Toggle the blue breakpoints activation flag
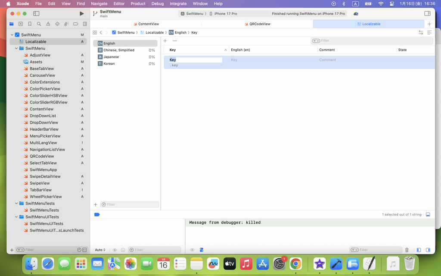 click(x=97, y=214)
